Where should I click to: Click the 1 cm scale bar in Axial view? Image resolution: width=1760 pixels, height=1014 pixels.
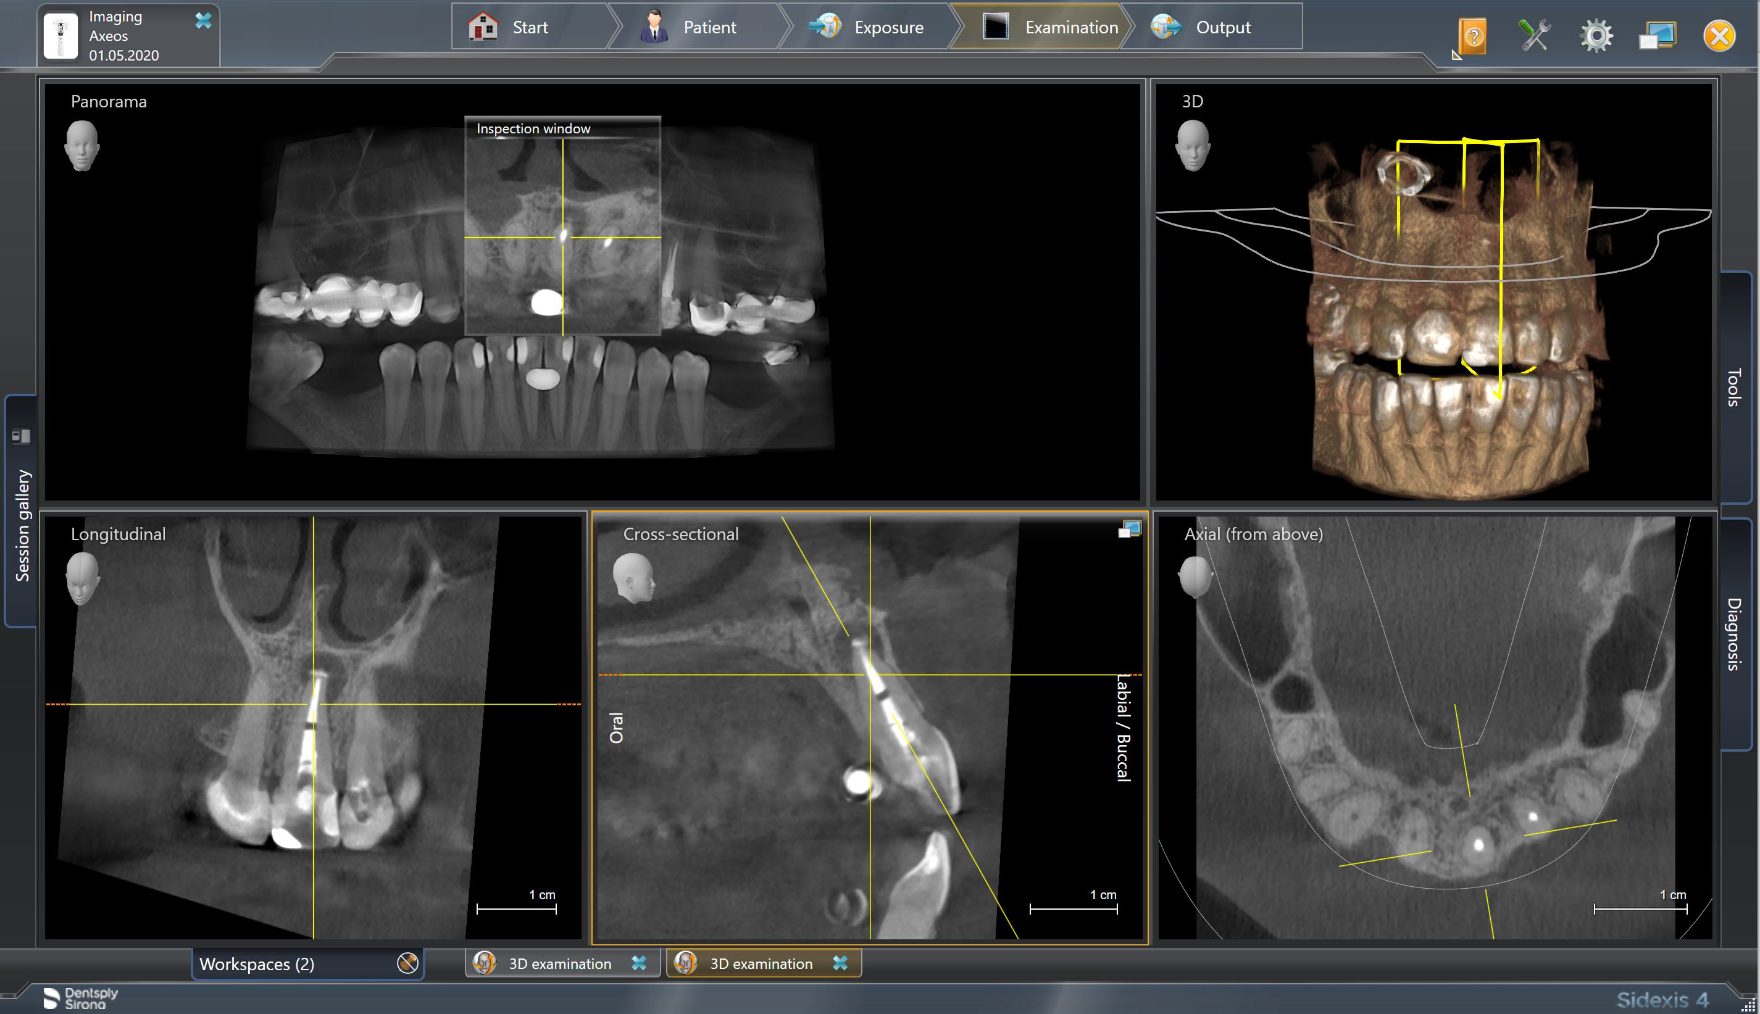pyautogui.click(x=1640, y=908)
